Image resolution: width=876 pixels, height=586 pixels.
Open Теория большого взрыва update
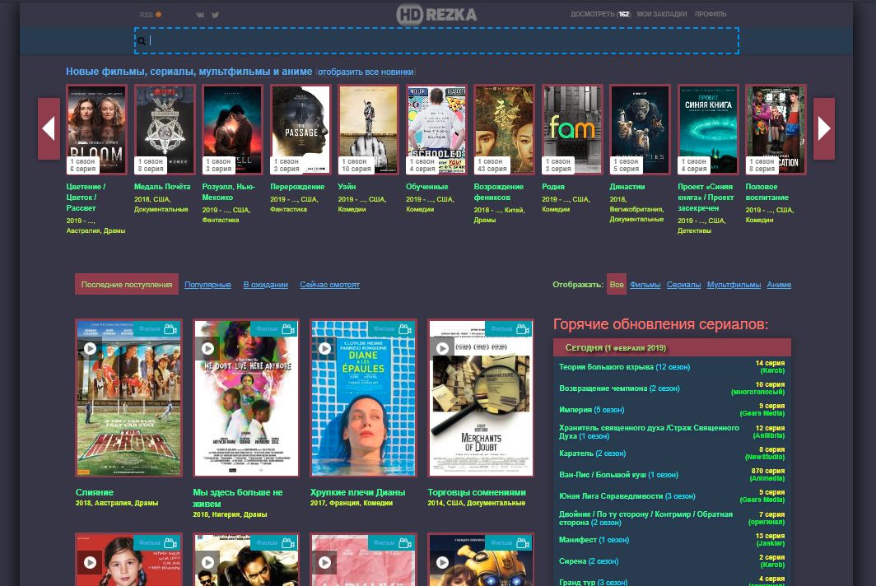(x=625, y=367)
